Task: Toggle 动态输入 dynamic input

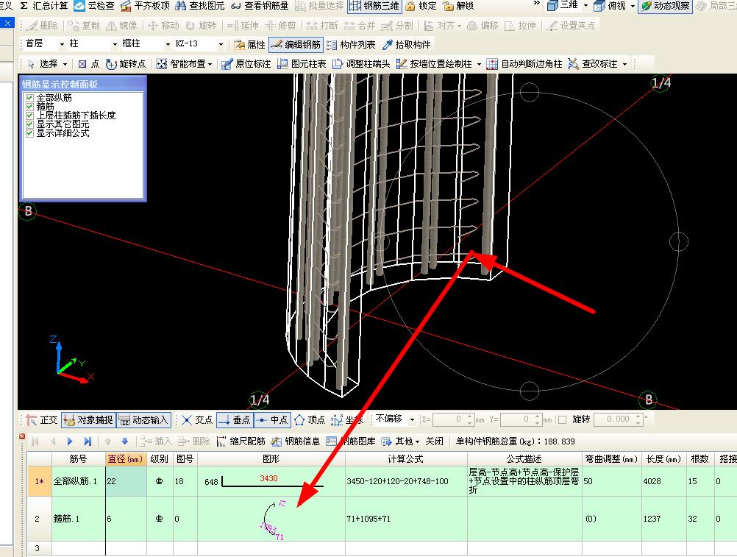Action: (143, 419)
